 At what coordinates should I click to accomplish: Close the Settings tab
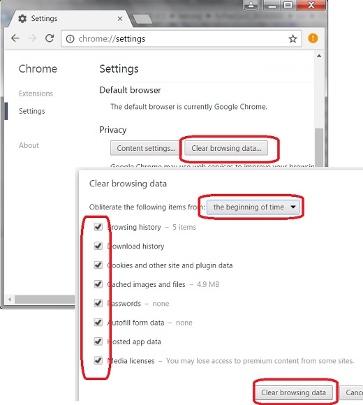pyautogui.click(x=120, y=19)
